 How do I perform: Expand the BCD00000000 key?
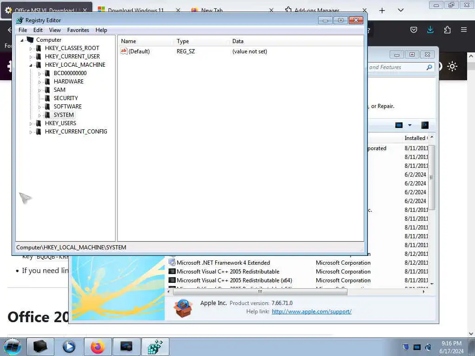tap(39, 74)
